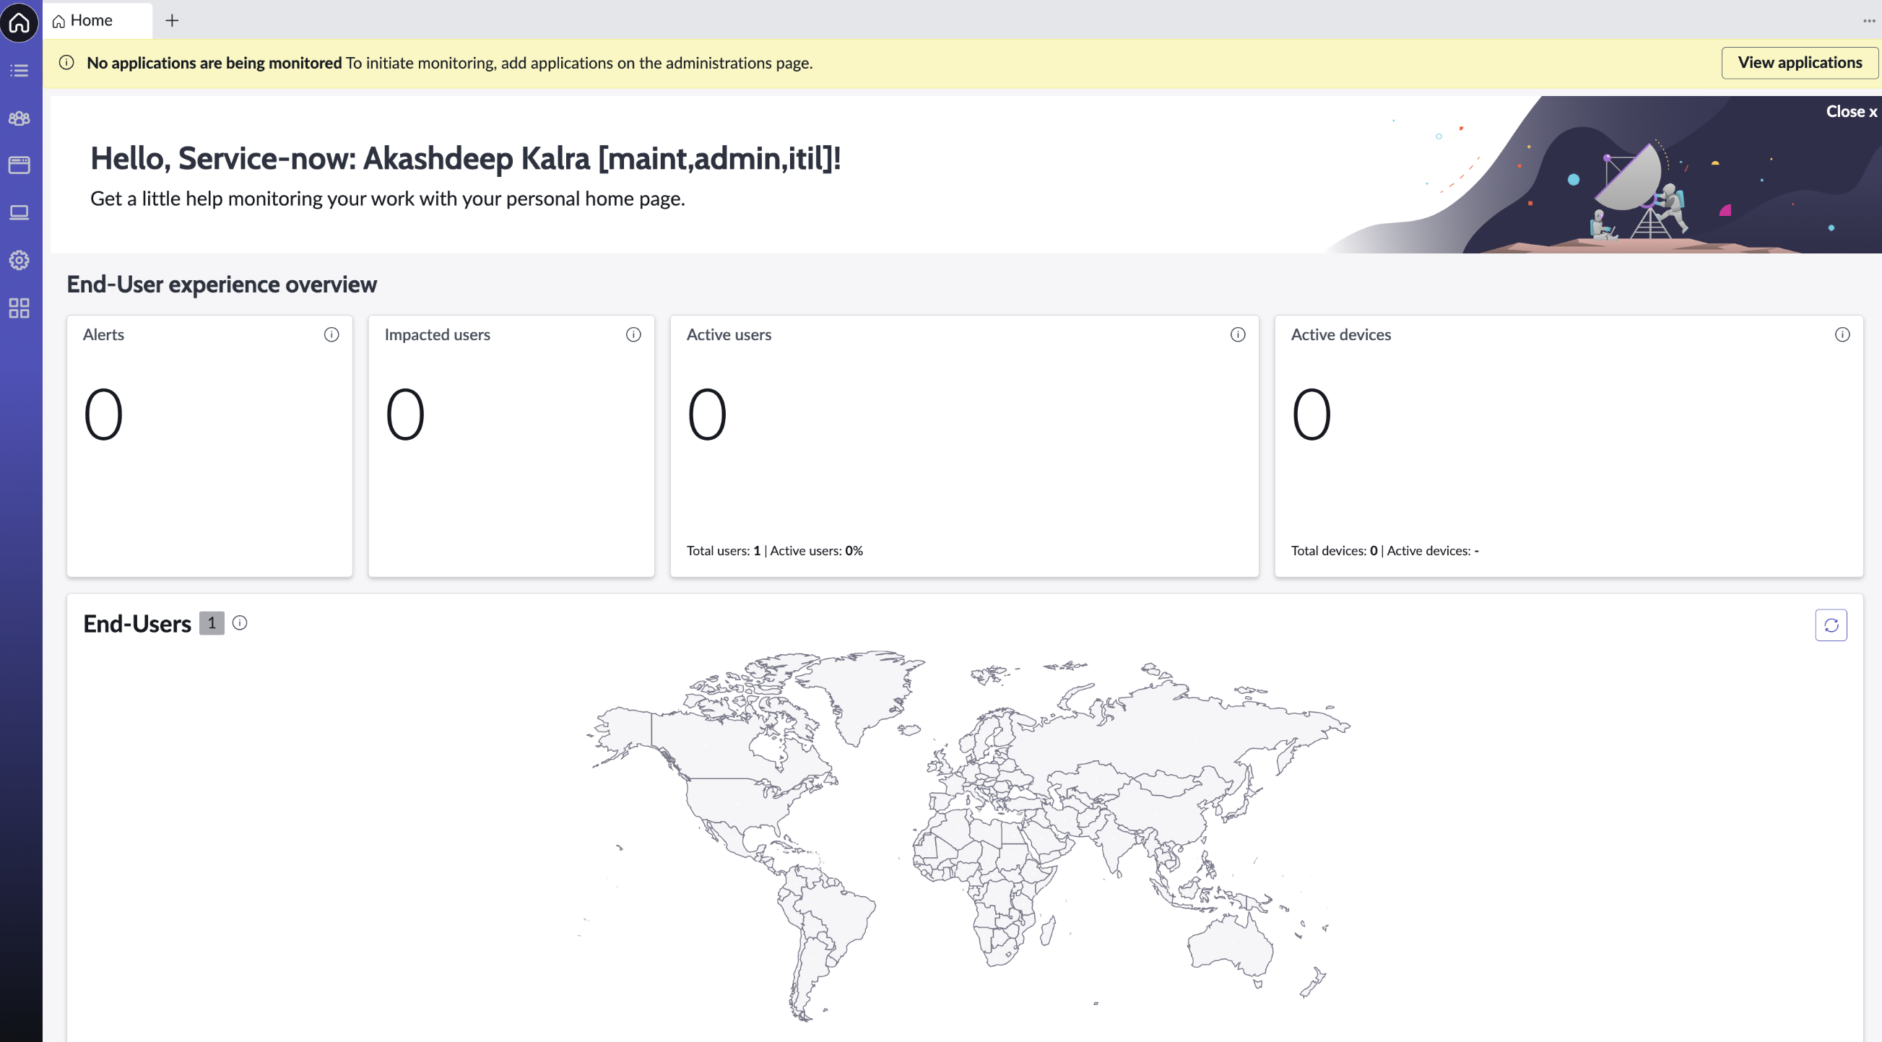This screenshot has width=1882, height=1042.
Task: Open the list menu icon in sidebar
Action: pos(19,71)
